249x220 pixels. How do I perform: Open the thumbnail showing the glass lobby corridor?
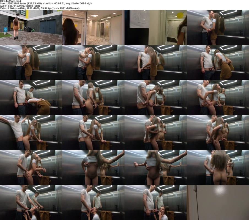(x=93, y=27)
